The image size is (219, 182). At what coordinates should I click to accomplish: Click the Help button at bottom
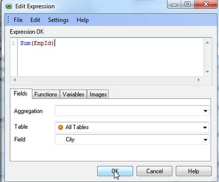(194, 171)
